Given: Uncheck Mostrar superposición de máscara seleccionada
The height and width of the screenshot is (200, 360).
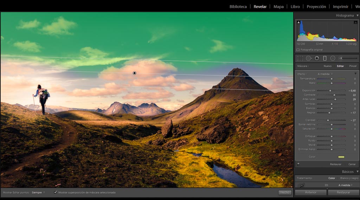Looking at the screenshot, I should tap(56, 192).
